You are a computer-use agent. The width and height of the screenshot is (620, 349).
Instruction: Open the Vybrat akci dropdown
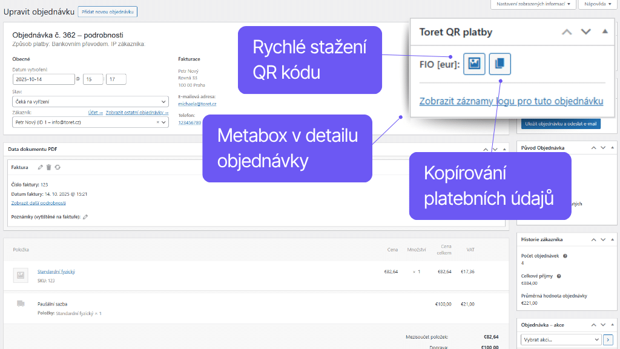click(x=561, y=339)
